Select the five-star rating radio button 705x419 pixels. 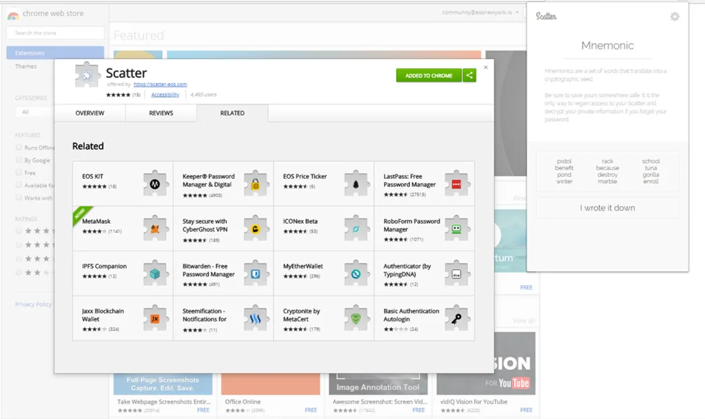[x=18, y=231]
